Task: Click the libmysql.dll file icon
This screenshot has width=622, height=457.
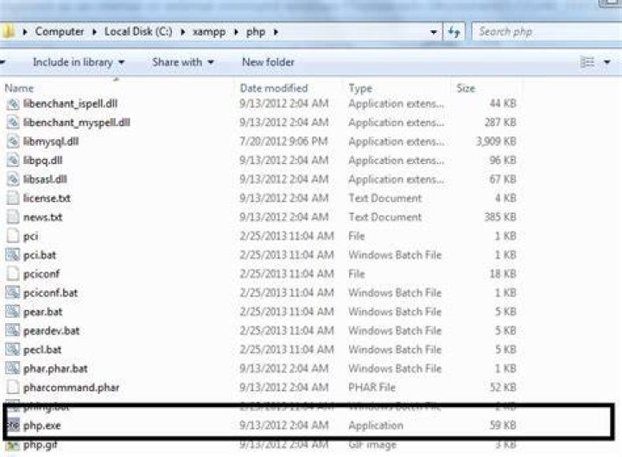Action: click(x=13, y=142)
